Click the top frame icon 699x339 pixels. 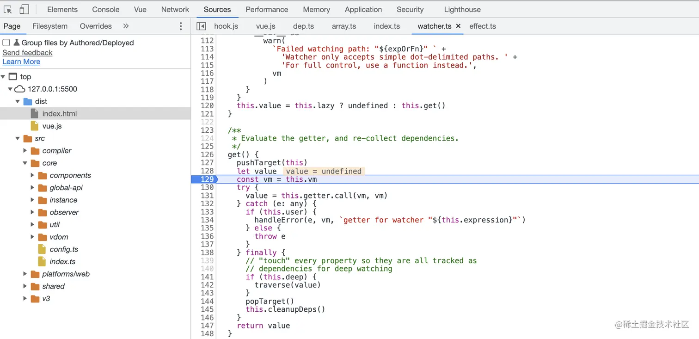pos(12,77)
